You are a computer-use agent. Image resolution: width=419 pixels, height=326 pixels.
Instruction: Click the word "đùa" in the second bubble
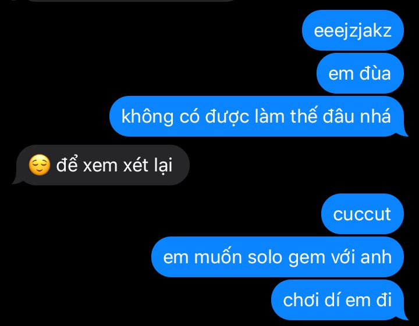tap(375, 73)
